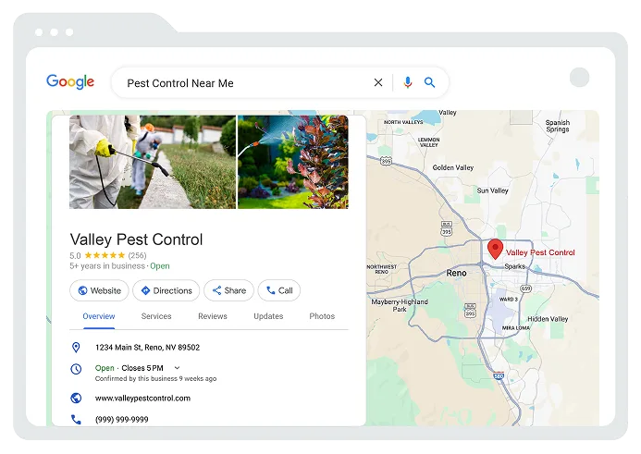This screenshot has width=641, height=454.
Task: Click Mayberry-Highland Park map label
Action: click(400, 305)
